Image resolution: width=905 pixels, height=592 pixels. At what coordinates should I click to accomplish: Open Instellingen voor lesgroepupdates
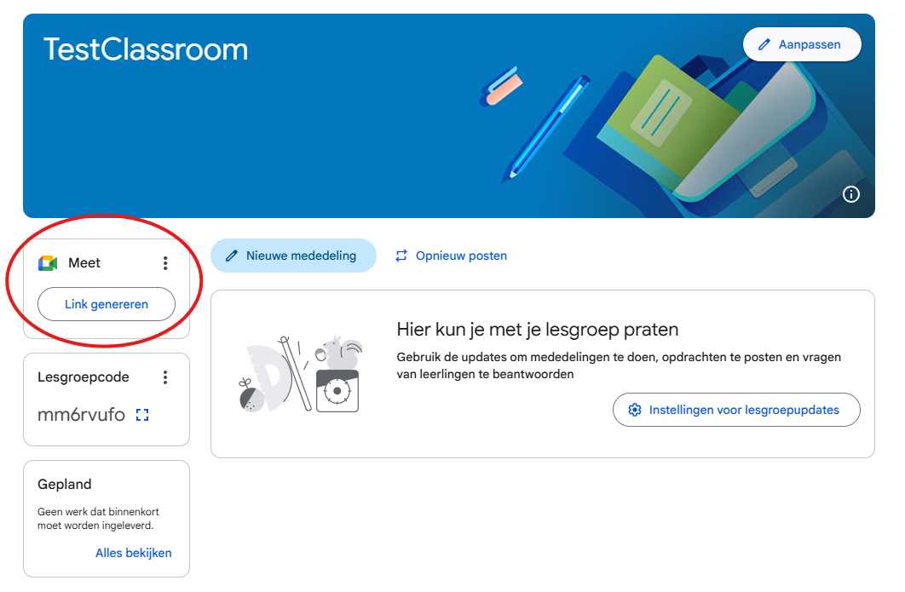(x=736, y=410)
